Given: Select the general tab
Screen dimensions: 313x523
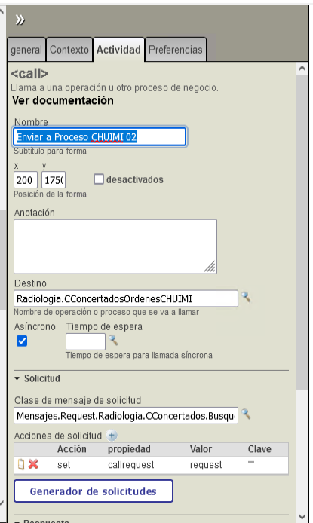Looking at the screenshot, I should click(26, 50).
